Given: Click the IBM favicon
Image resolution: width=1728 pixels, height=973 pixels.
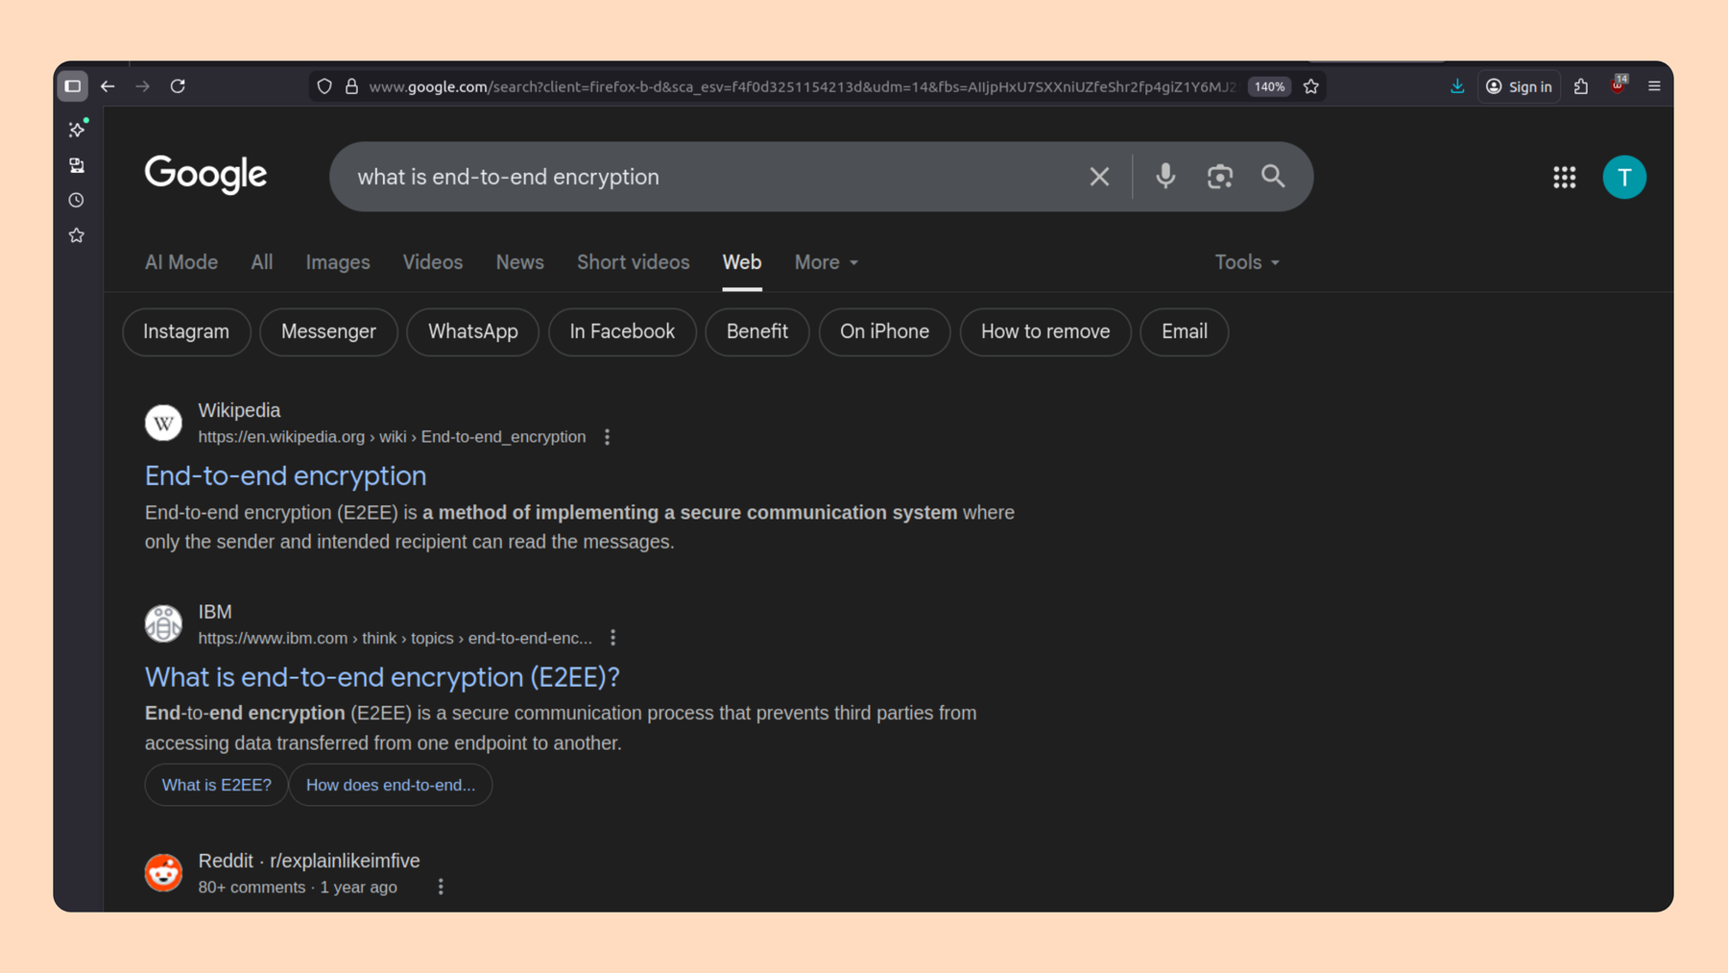Looking at the screenshot, I should [x=163, y=624].
